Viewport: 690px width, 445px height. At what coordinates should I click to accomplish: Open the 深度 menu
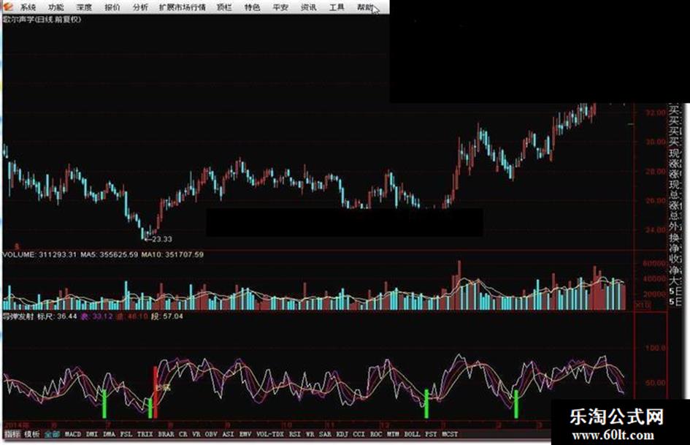[x=85, y=7]
